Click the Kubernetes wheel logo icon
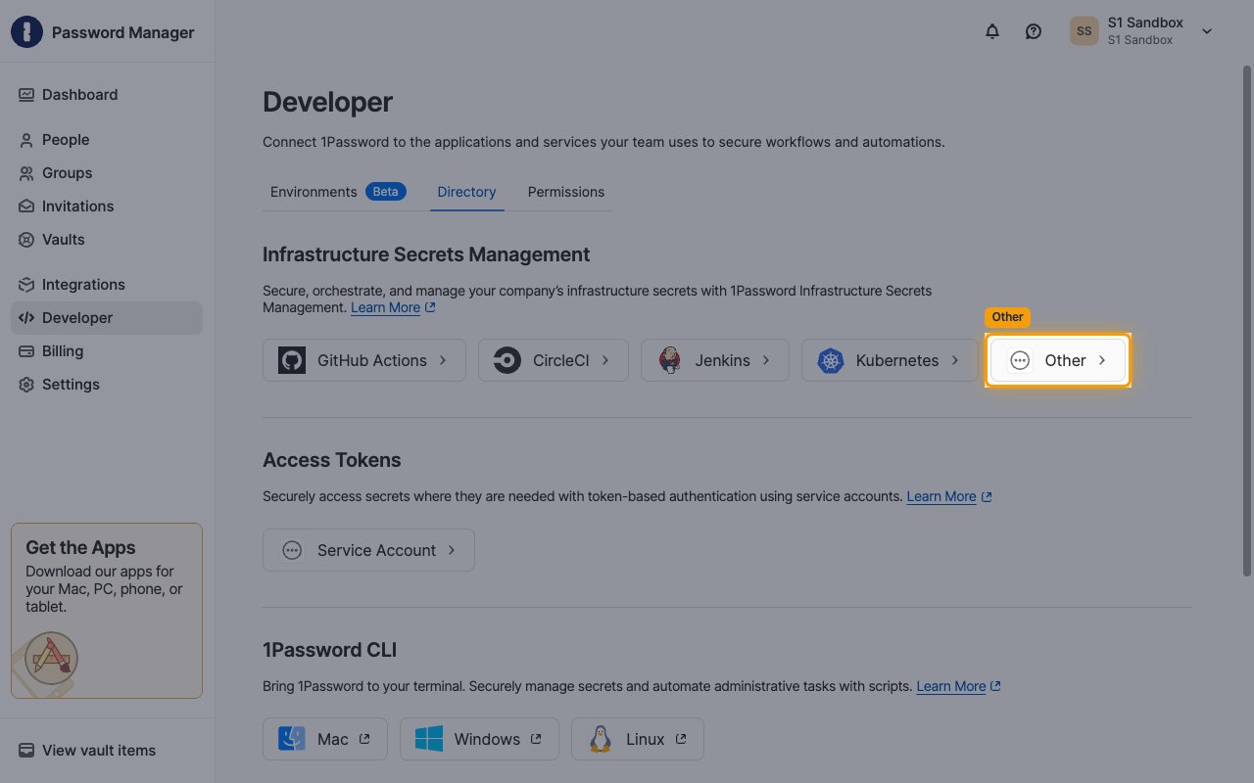 tap(831, 360)
